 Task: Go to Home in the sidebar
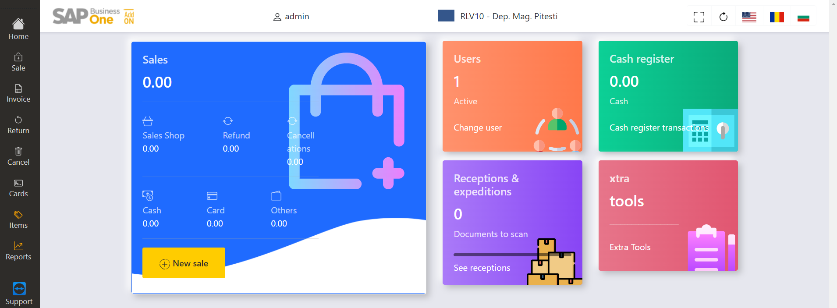point(18,29)
